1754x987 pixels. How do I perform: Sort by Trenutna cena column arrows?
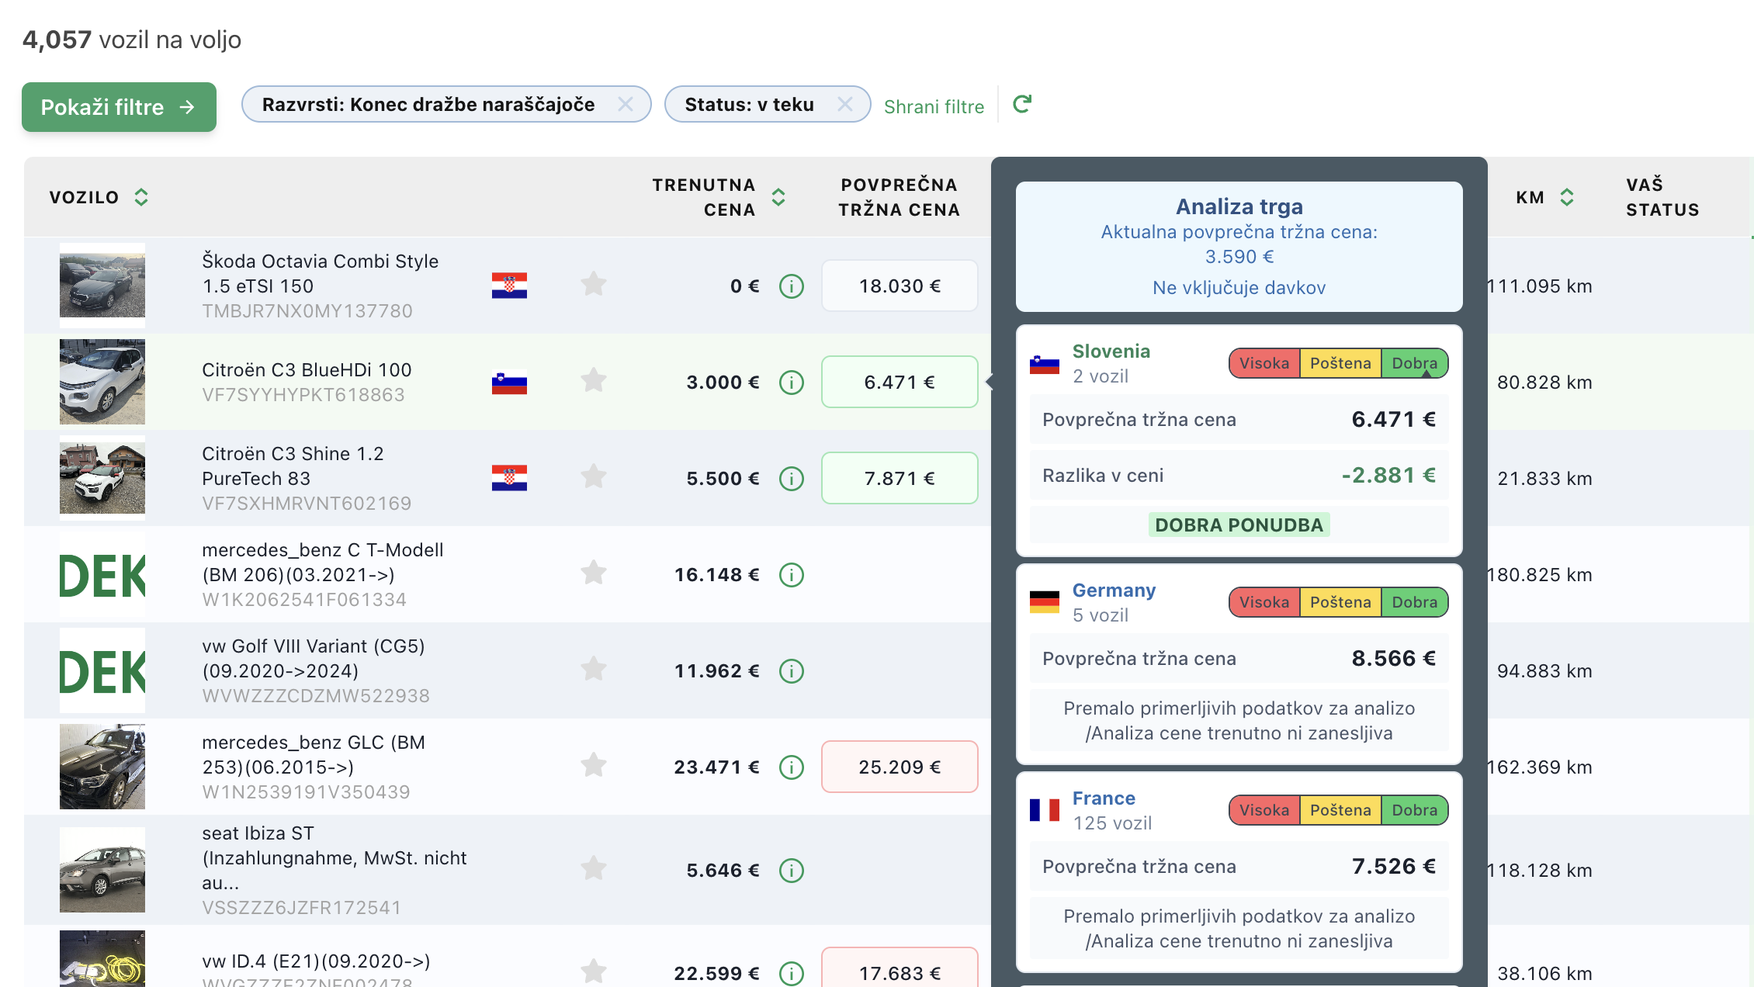pyautogui.click(x=778, y=197)
